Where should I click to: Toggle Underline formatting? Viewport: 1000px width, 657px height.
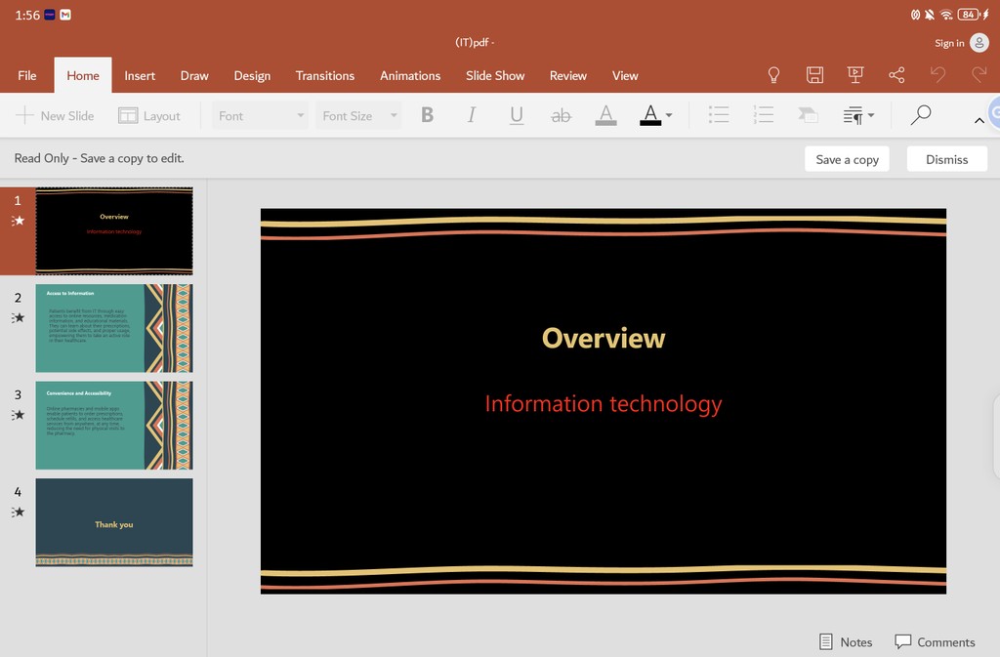[517, 115]
